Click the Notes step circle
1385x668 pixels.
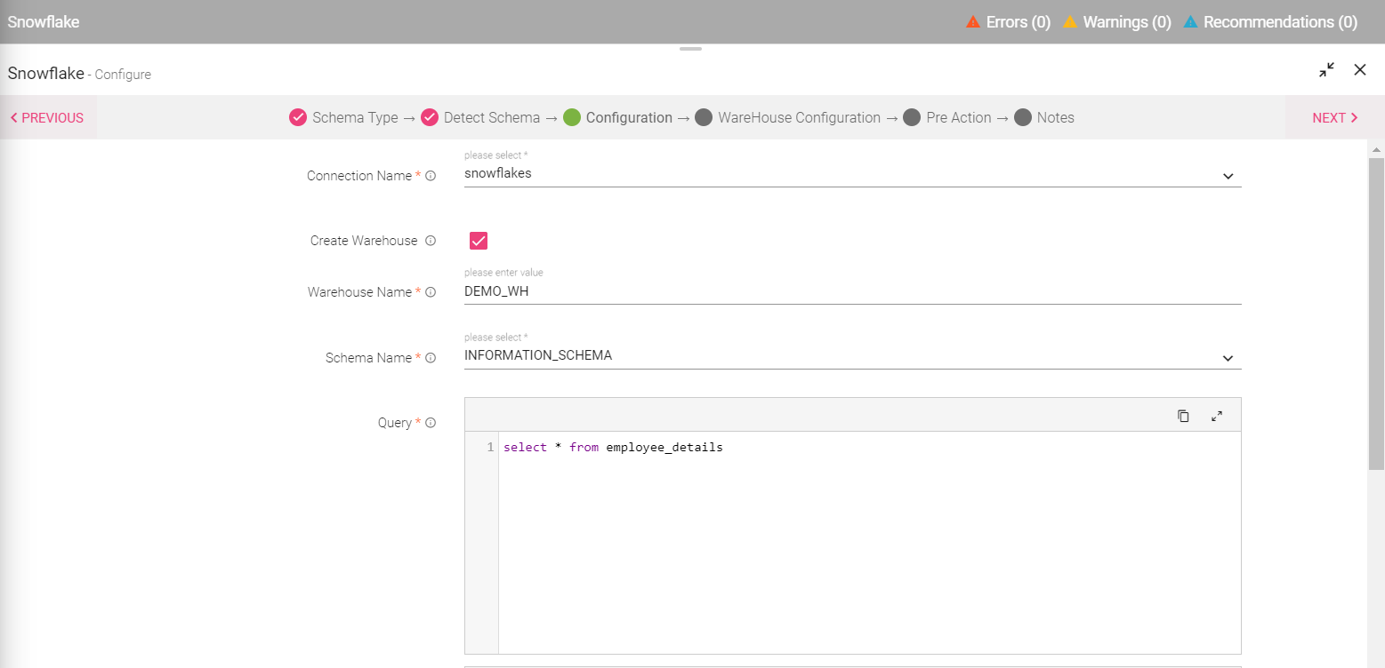[1023, 117]
